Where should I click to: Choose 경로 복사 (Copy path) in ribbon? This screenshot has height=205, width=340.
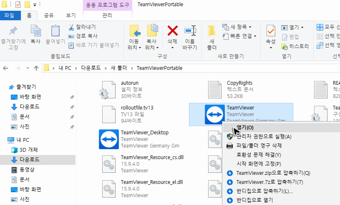point(83,36)
